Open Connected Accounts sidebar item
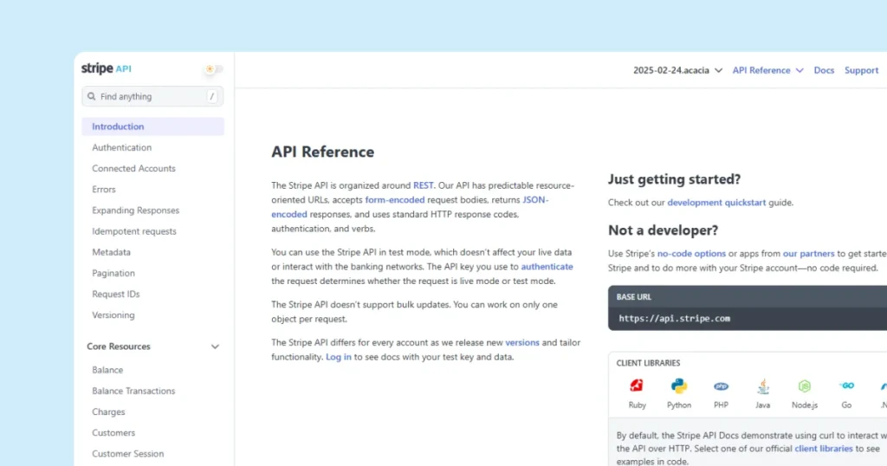The image size is (887, 466). coord(133,169)
